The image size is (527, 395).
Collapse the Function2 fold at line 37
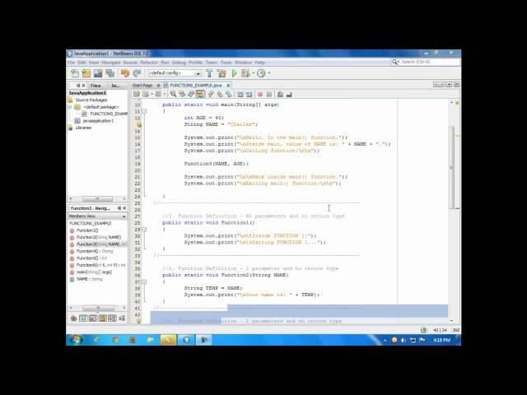144,281
